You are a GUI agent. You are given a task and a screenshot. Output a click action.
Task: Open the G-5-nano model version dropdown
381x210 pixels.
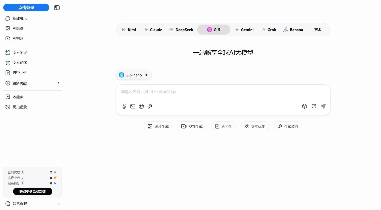[134, 75]
